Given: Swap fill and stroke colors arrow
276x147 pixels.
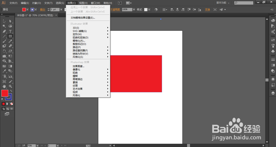Looking at the screenshot, I should tap(11, 91).
